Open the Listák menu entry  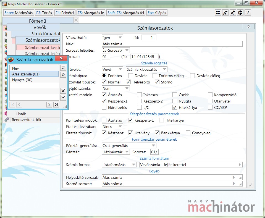pos(21,114)
